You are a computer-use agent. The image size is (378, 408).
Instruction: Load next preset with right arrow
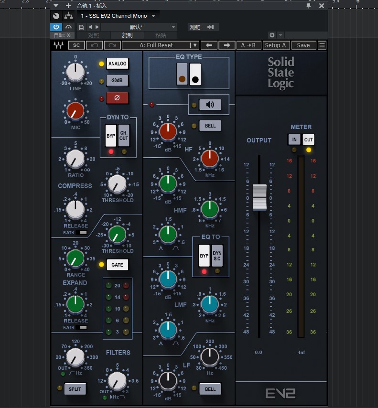pyautogui.click(x=227, y=45)
